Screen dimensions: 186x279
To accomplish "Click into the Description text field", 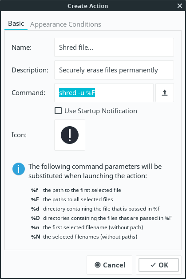I will point(114,70).
